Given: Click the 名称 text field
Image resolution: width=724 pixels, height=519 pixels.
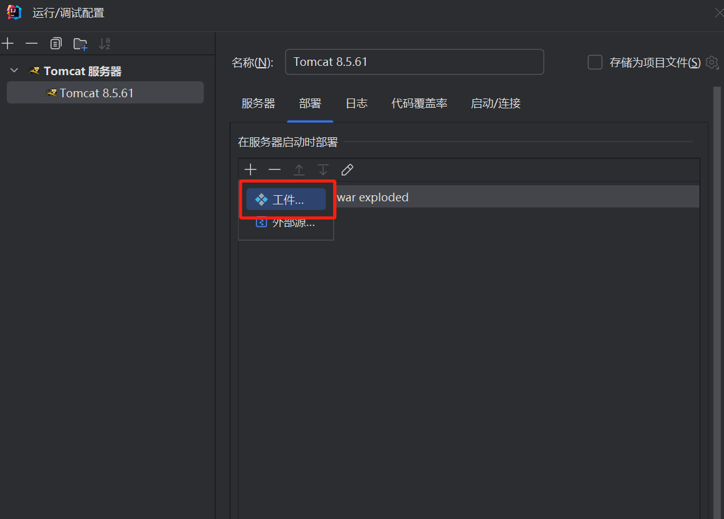Looking at the screenshot, I should pyautogui.click(x=414, y=62).
